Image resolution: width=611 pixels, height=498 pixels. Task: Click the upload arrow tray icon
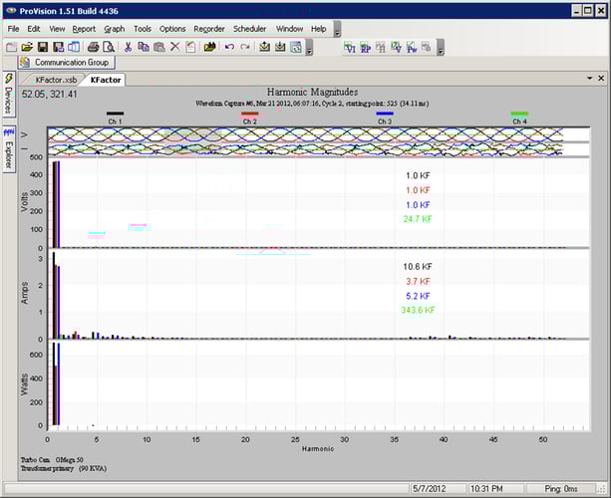(x=264, y=47)
